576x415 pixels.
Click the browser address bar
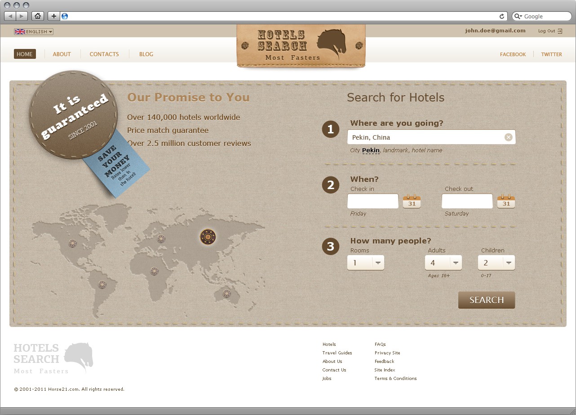click(283, 16)
